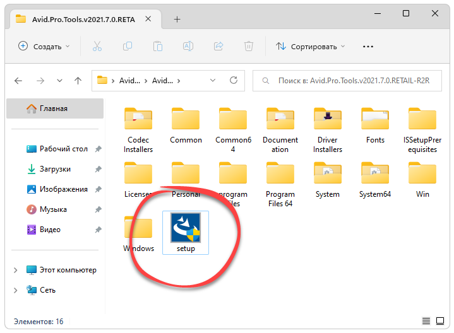The image size is (454, 333).
Task: Go forward with the right arrow
Action: click(40, 81)
